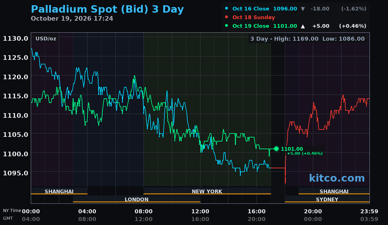Click the 1095.0 y-axis label
388x225 pixels.
16,173
